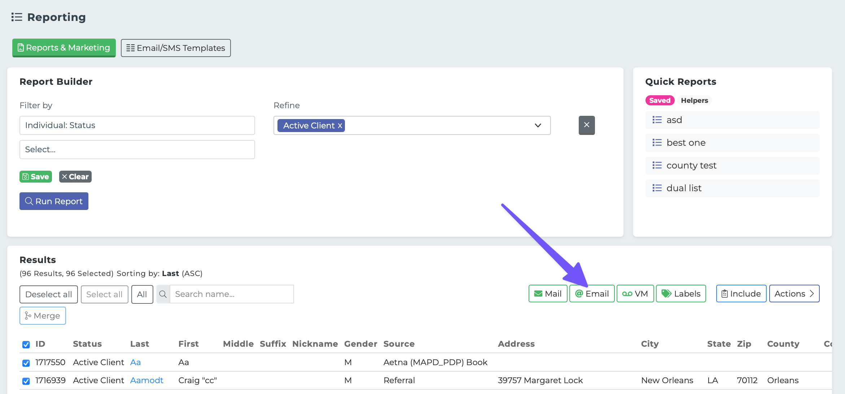This screenshot has height=394, width=845.
Task: Uncheck the row for ID 1716939
Action: 26,381
